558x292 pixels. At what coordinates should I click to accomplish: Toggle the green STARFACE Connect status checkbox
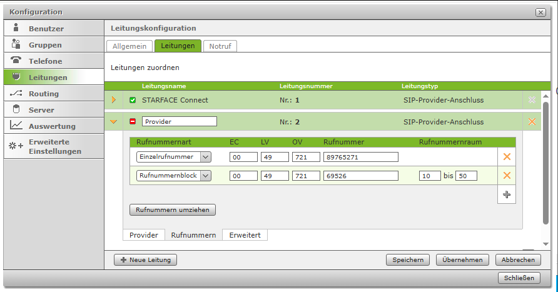[133, 100]
